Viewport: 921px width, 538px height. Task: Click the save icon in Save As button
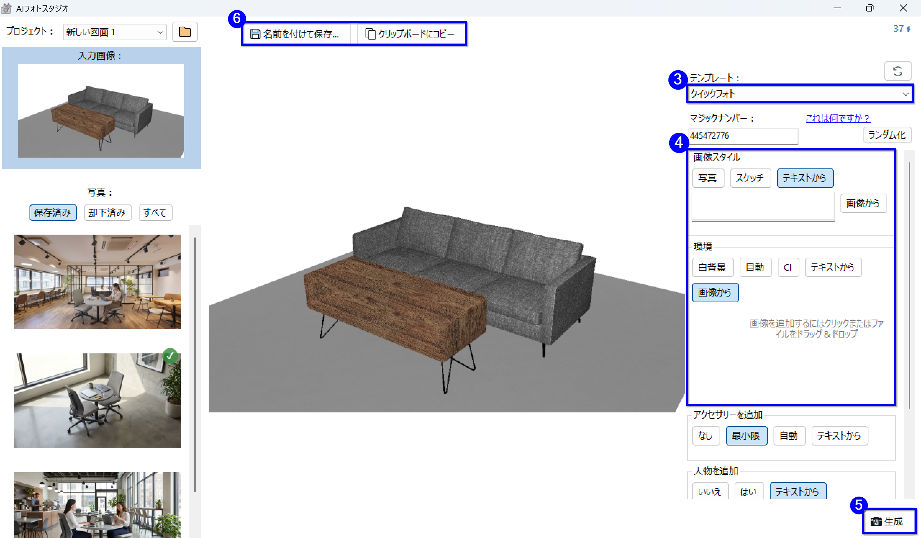click(x=255, y=34)
